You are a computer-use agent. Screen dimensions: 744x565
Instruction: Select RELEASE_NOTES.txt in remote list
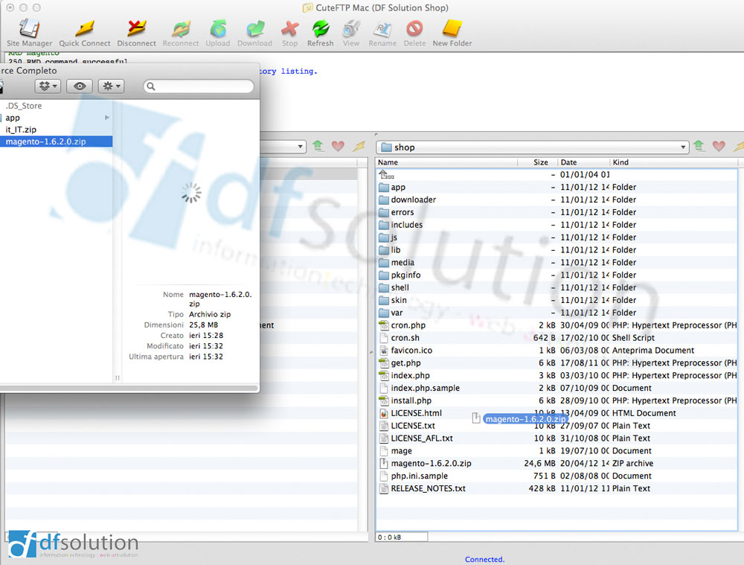tap(557, 488)
